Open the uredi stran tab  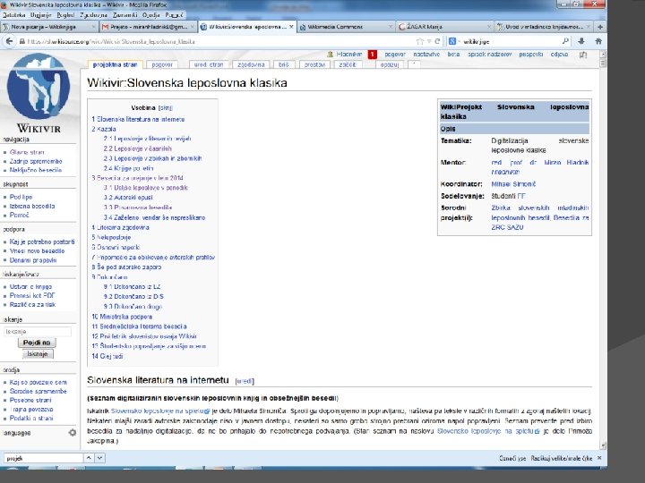click(209, 64)
